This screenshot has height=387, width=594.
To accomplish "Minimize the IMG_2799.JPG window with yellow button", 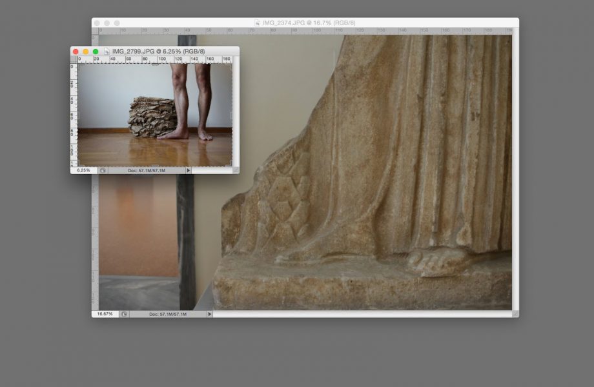I will (85, 52).
